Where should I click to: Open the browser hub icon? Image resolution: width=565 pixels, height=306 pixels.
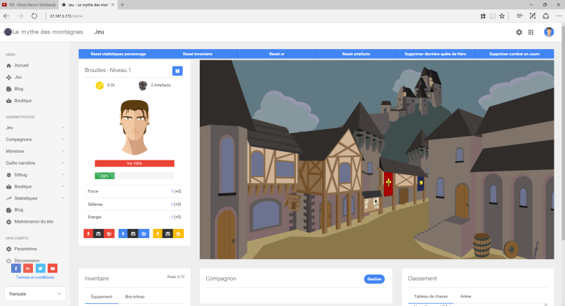[519, 16]
